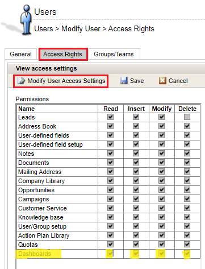
Task: Switch to the Access Rights tab
Action: pyautogui.click(x=63, y=55)
